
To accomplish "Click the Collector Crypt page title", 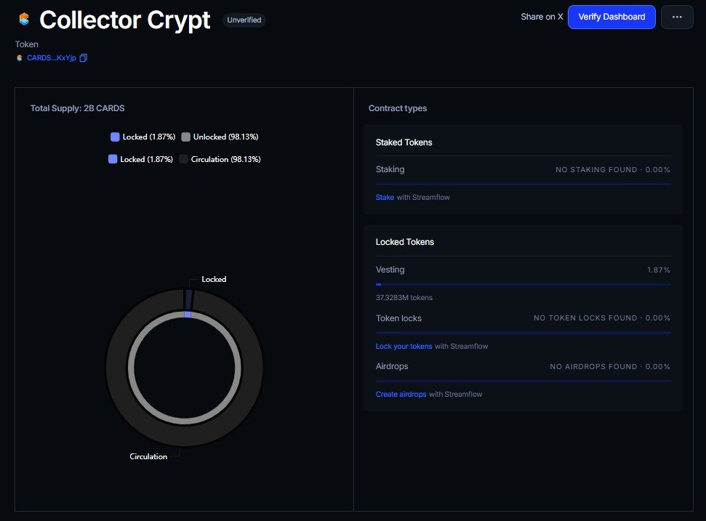I will pos(125,20).
